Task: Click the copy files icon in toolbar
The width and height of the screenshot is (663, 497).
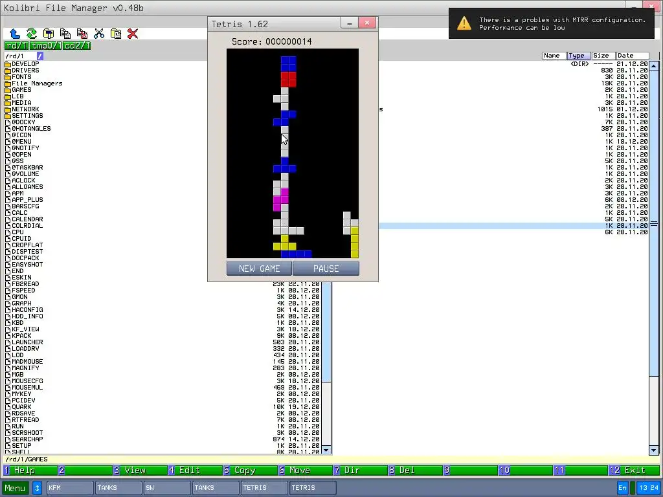Action: [x=65, y=34]
